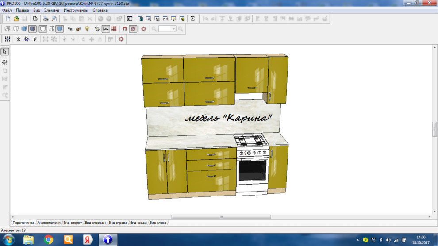438x246 pixels.
Task: Toggle the textured solid view mode
Action: [x=32, y=29]
